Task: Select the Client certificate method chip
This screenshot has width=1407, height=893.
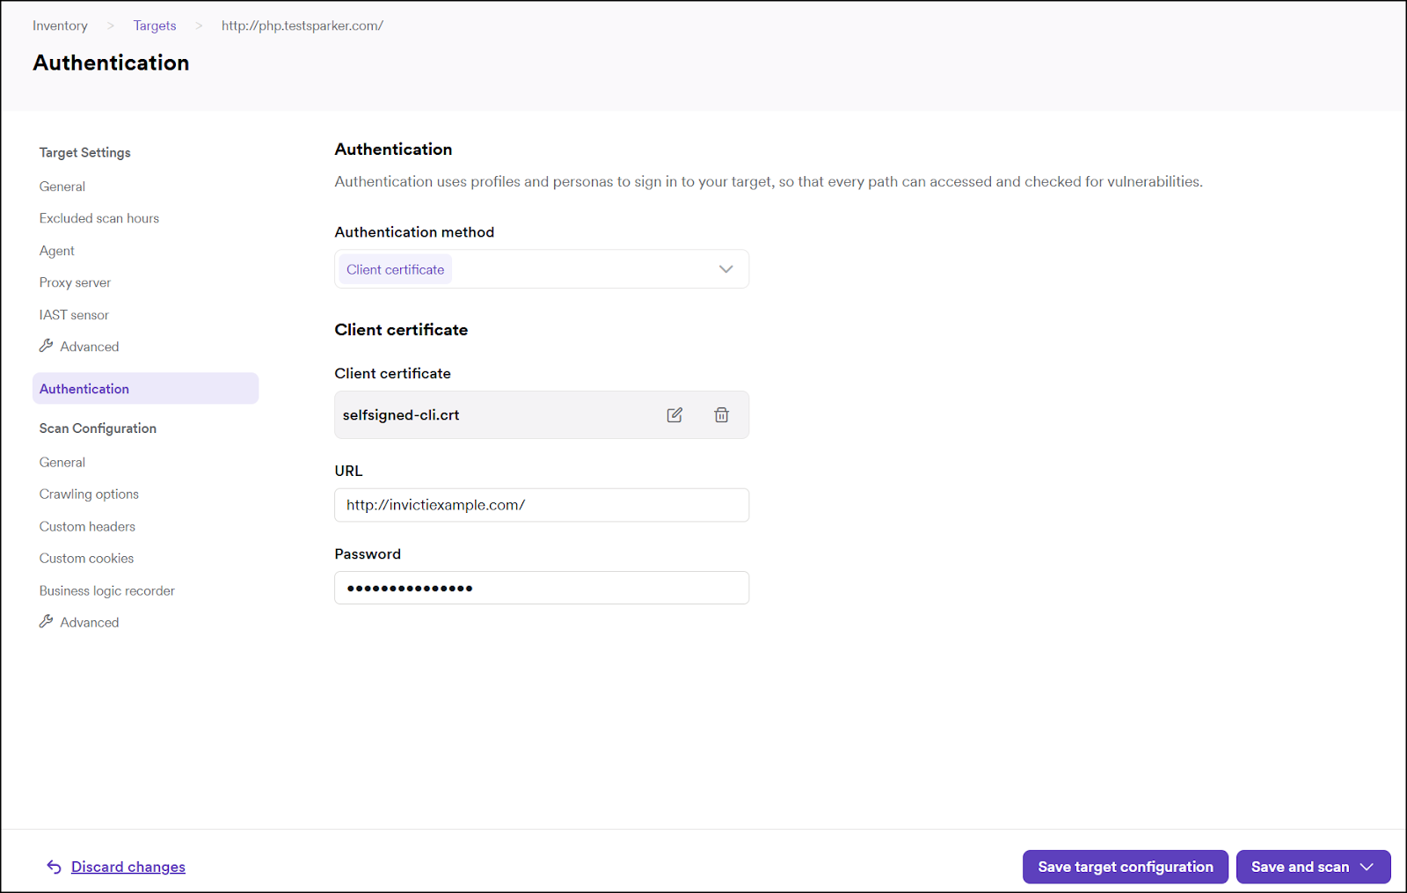Action: tap(395, 270)
